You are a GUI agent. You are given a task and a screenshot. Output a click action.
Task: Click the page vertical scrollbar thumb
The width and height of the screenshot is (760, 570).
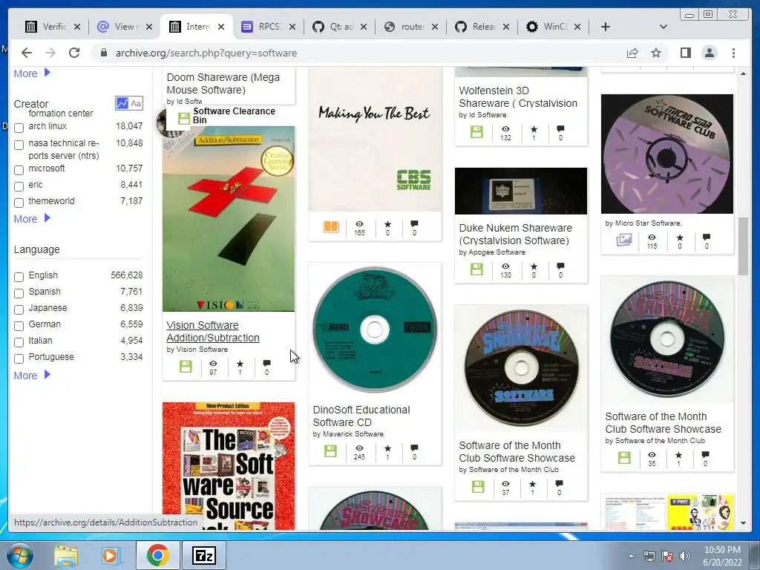click(x=743, y=246)
